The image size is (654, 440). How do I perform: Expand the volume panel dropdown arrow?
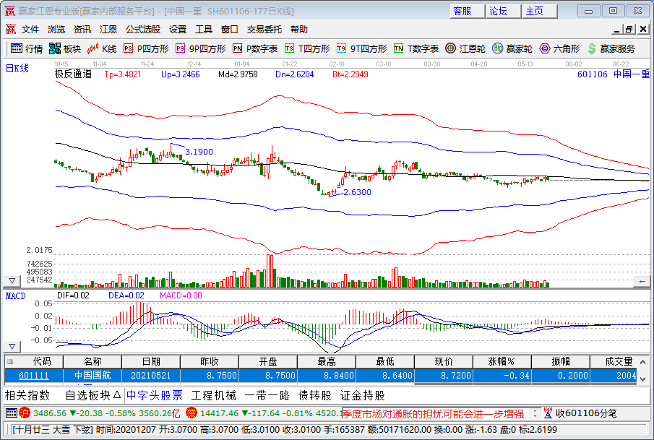[x=12, y=281]
